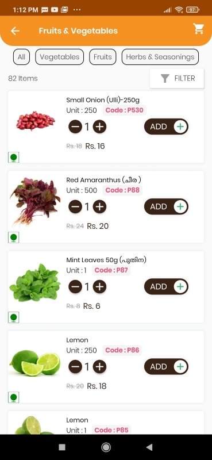Viewport: 212px width, 460px height.
Task: Decrease Red Amaranthus quantity with minus
Action: click(x=75, y=207)
